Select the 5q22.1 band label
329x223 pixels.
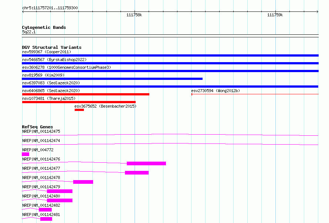click(x=29, y=32)
